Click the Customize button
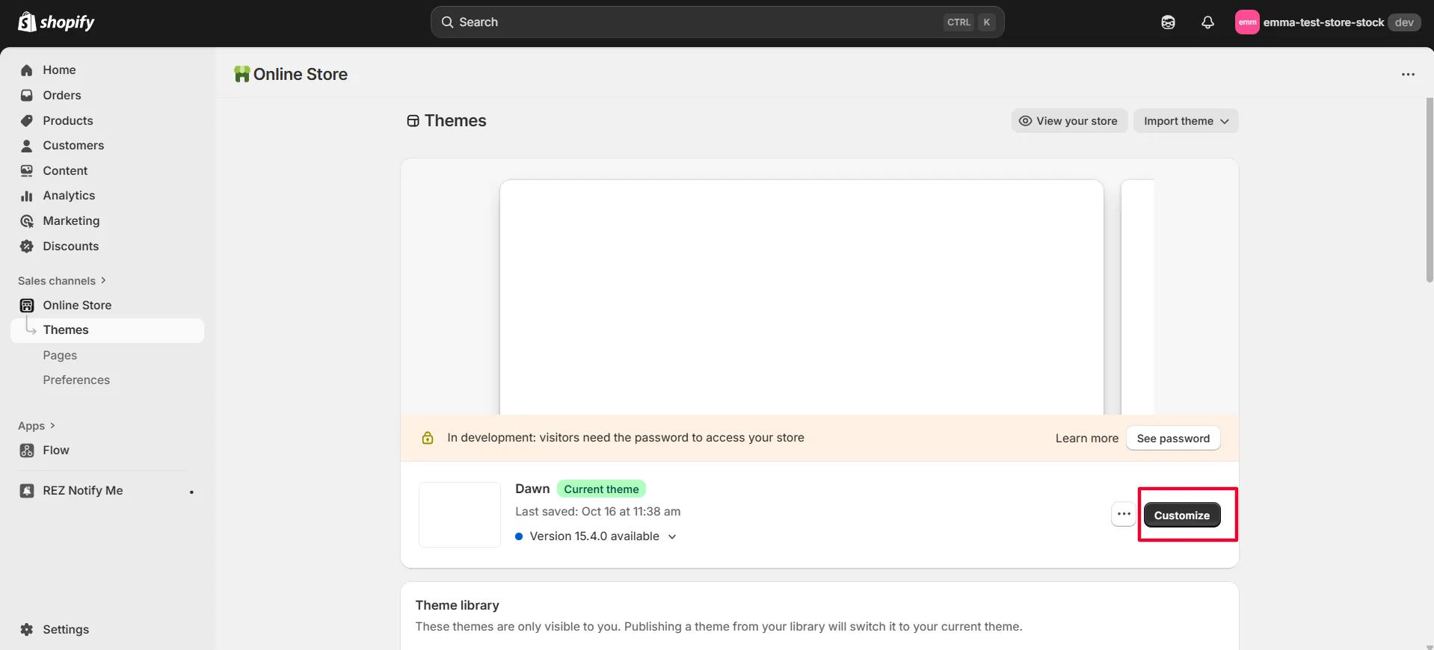This screenshot has height=650, width=1434. pyautogui.click(x=1182, y=515)
